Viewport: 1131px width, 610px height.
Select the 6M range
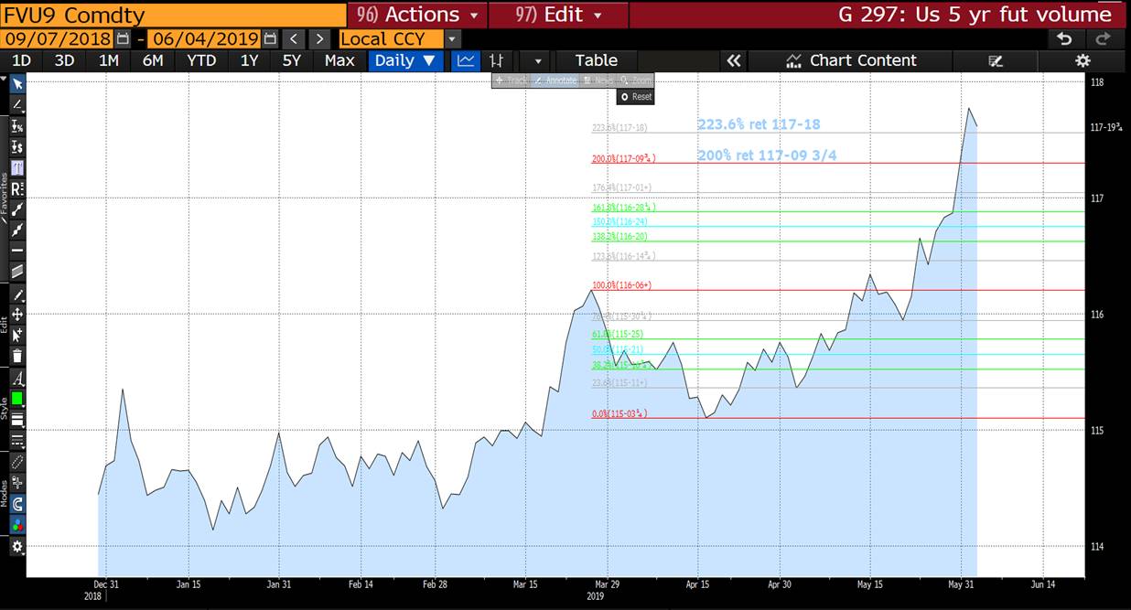pos(153,60)
